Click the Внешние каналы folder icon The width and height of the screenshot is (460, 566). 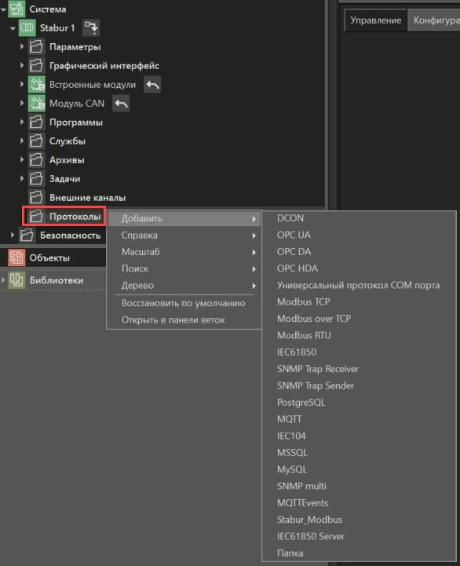(36, 198)
